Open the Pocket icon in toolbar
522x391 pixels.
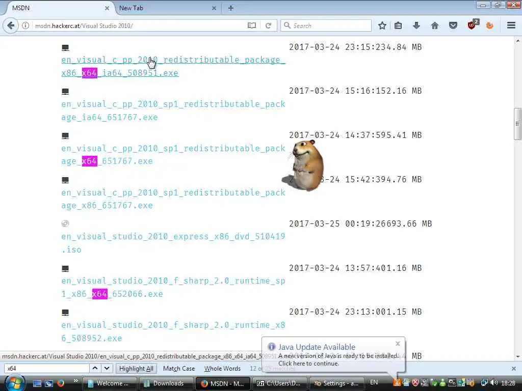tap(453, 25)
